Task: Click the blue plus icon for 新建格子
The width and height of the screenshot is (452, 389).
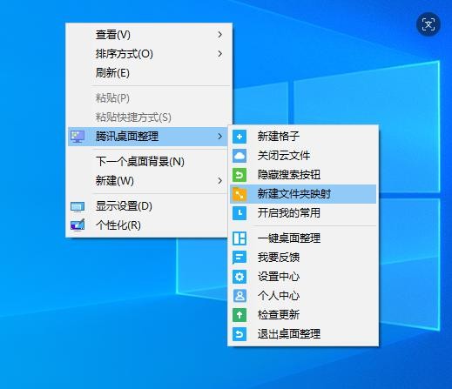Action: (239, 137)
